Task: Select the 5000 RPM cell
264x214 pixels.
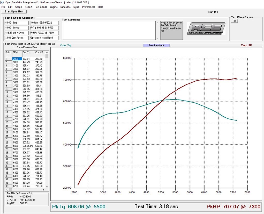Action: tap(17, 129)
